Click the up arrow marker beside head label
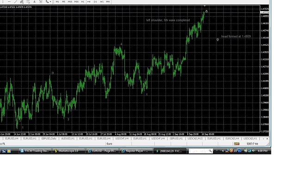This screenshot has height=173, width=289. click(217, 40)
